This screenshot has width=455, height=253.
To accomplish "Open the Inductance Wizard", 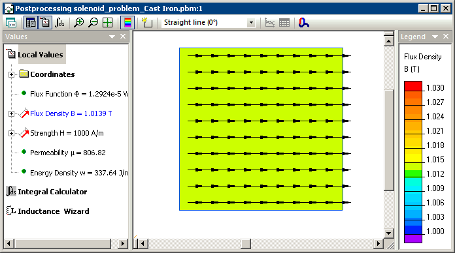I will [48, 211].
